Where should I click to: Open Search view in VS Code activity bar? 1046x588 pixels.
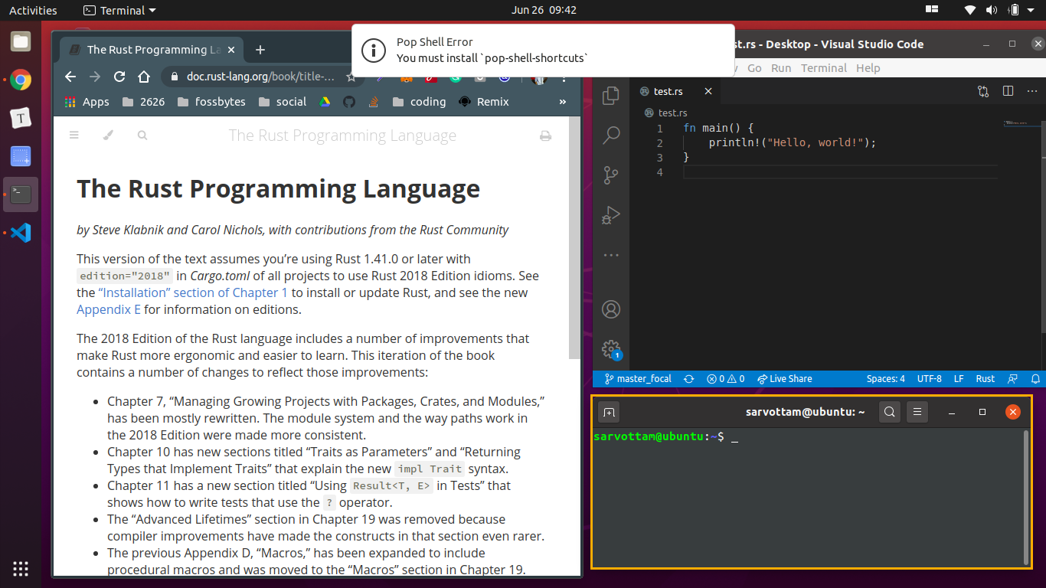611,136
